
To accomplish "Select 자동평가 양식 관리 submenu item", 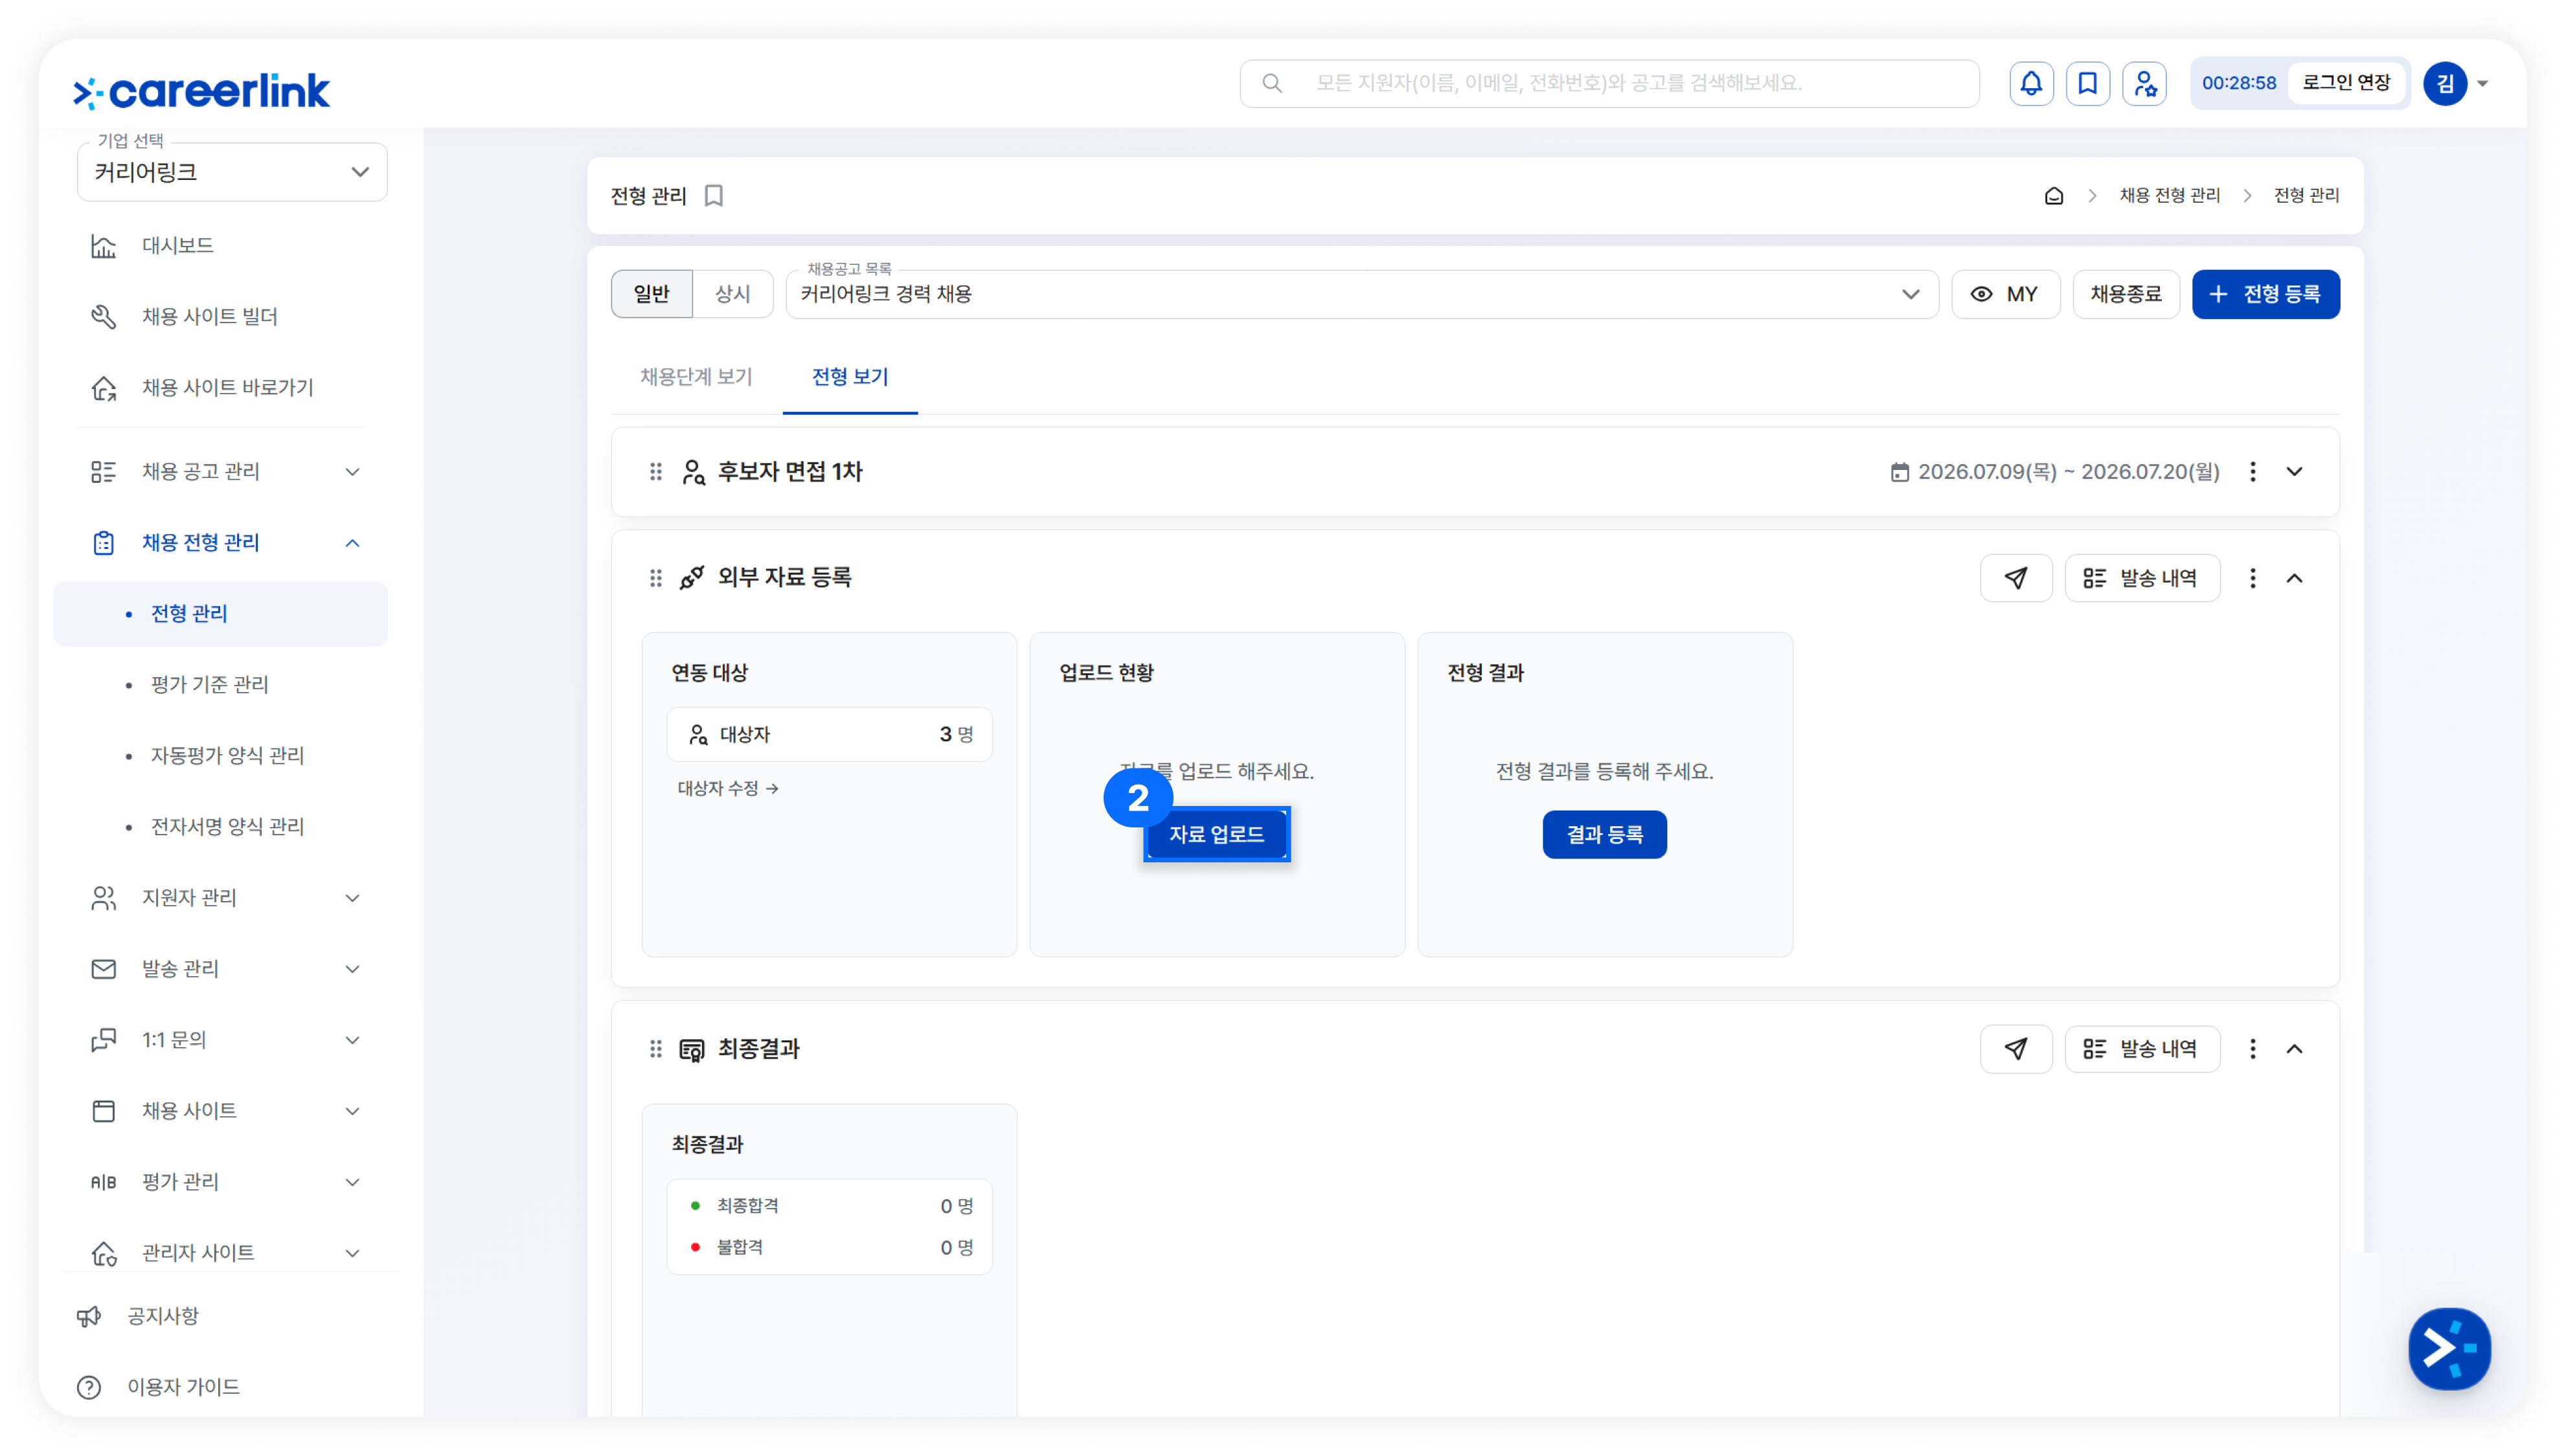I will pos(227,756).
